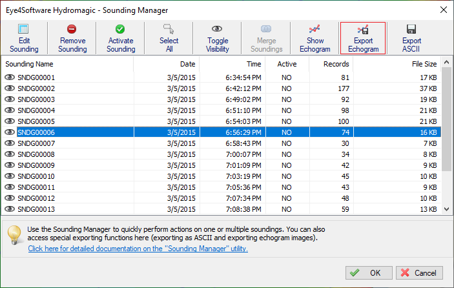
Task: Toggle visibility eye of SNDG00005
Action: tap(10, 121)
